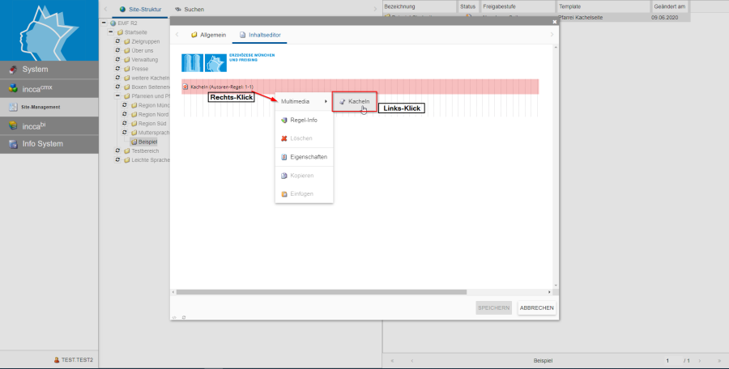Click the SPEICHERN button
Viewport: 729px width, 369px height.
coord(493,307)
